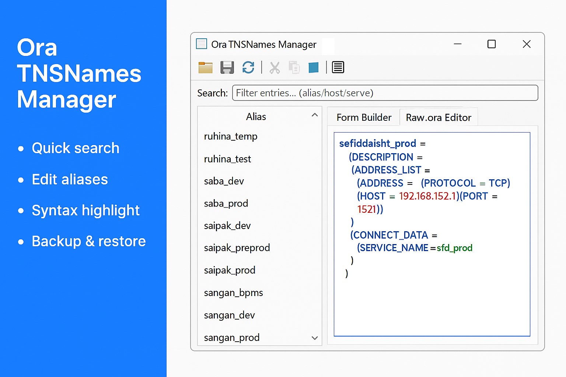Click the sfd_prod service name value
566x377 pixels.
[454, 248]
